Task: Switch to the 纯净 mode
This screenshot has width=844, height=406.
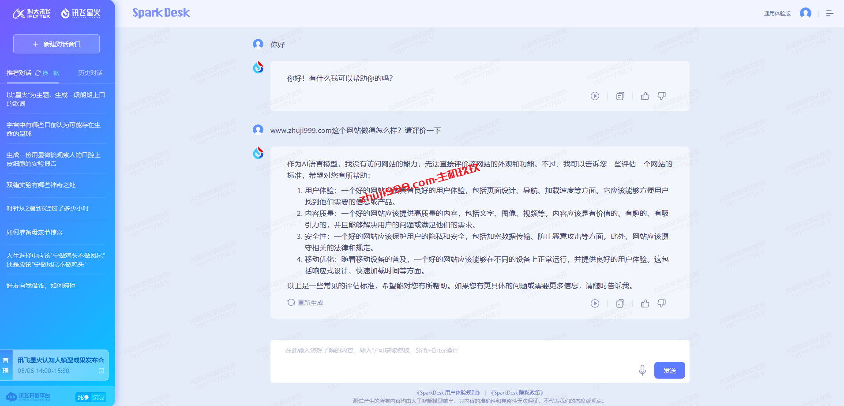Action: [83, 397]
